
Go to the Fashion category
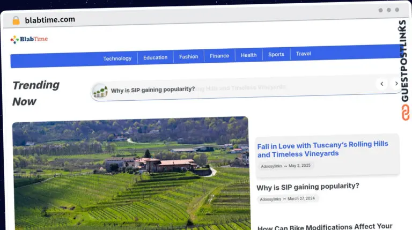189,57
